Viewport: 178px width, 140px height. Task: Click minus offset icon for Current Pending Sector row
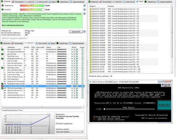click(x=72, y=86)
